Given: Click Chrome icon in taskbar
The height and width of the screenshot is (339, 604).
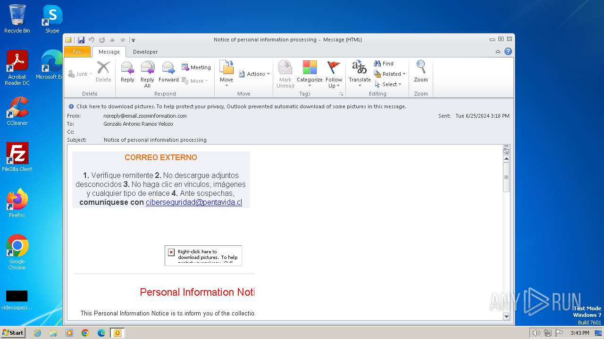Looking at the screenshot, I should 85,333.
